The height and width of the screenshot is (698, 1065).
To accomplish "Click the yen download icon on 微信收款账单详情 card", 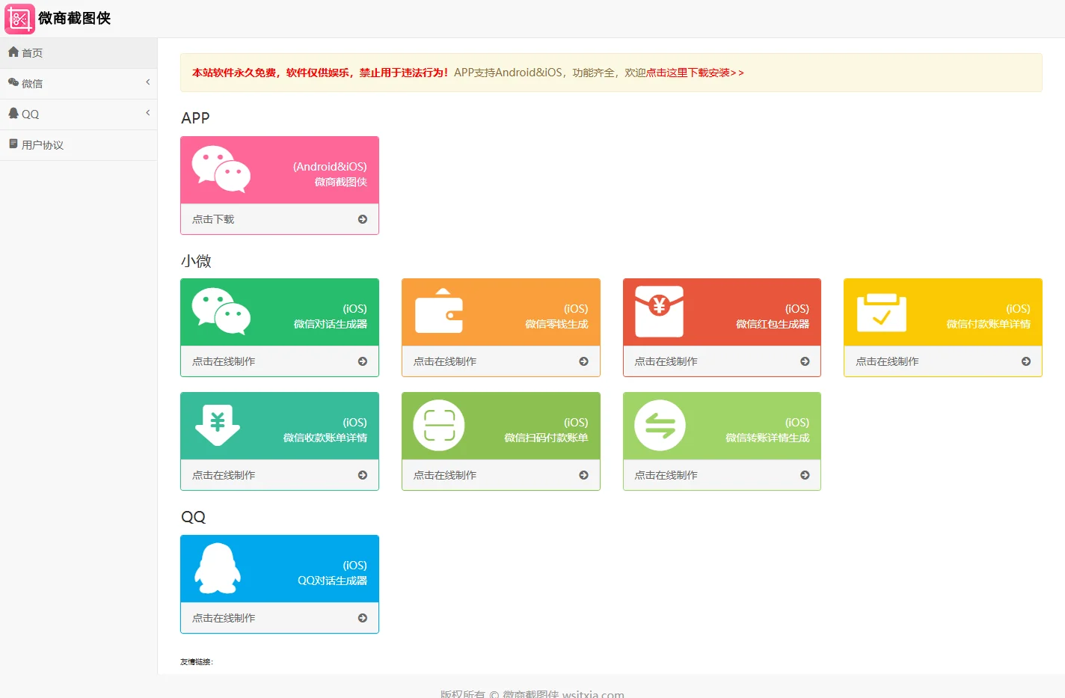I will point(218,425).
